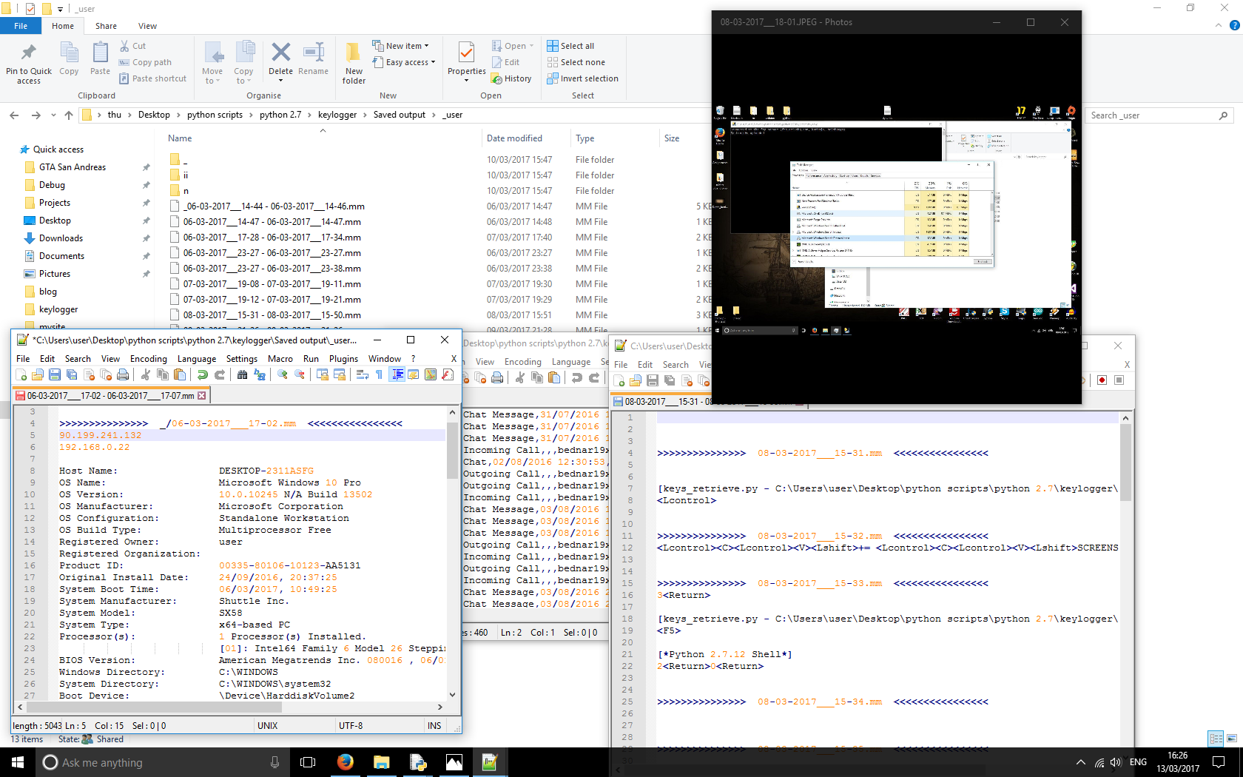Click Zoom In magnifier in Notepad++ toolbar
This screenshot has height=777, width=1243.
coord(283,375)
